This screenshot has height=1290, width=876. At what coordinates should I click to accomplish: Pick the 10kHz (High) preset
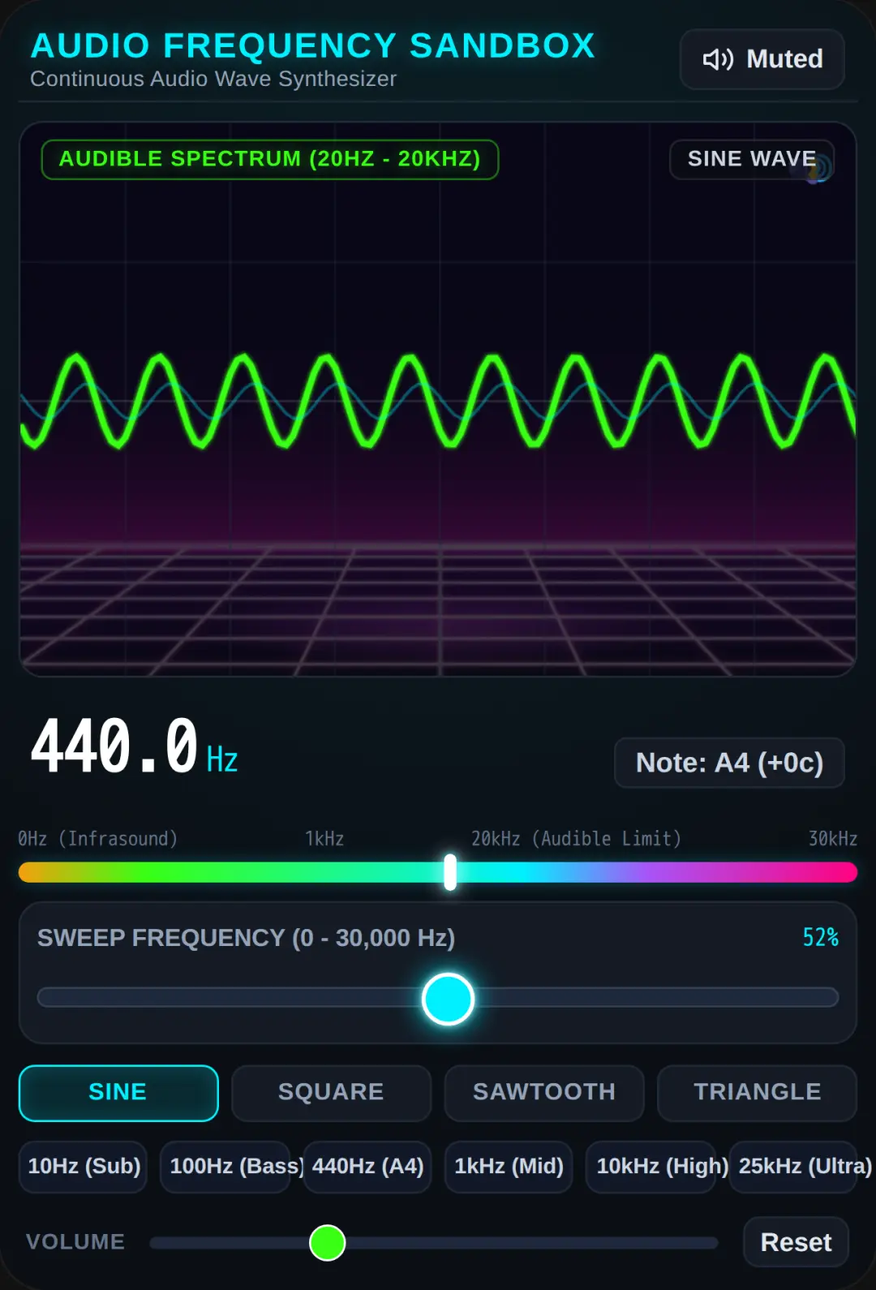tap(651, 1167)
